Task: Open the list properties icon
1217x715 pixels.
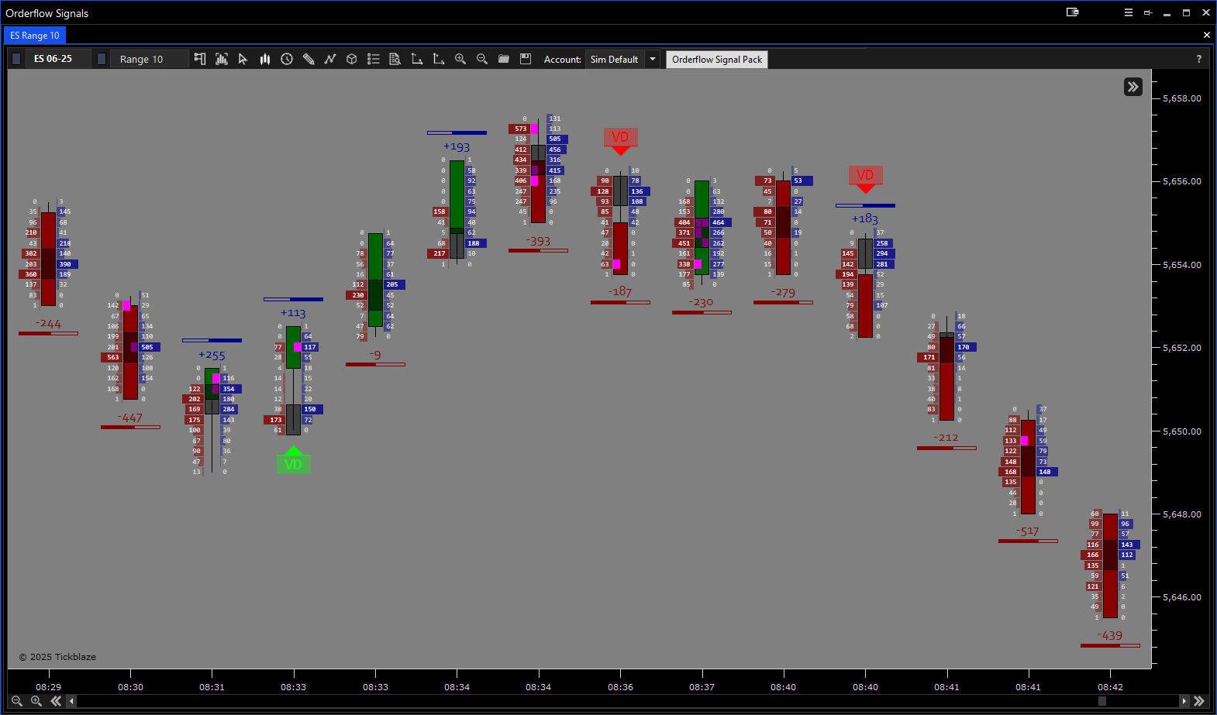Action: click(374, 59)
